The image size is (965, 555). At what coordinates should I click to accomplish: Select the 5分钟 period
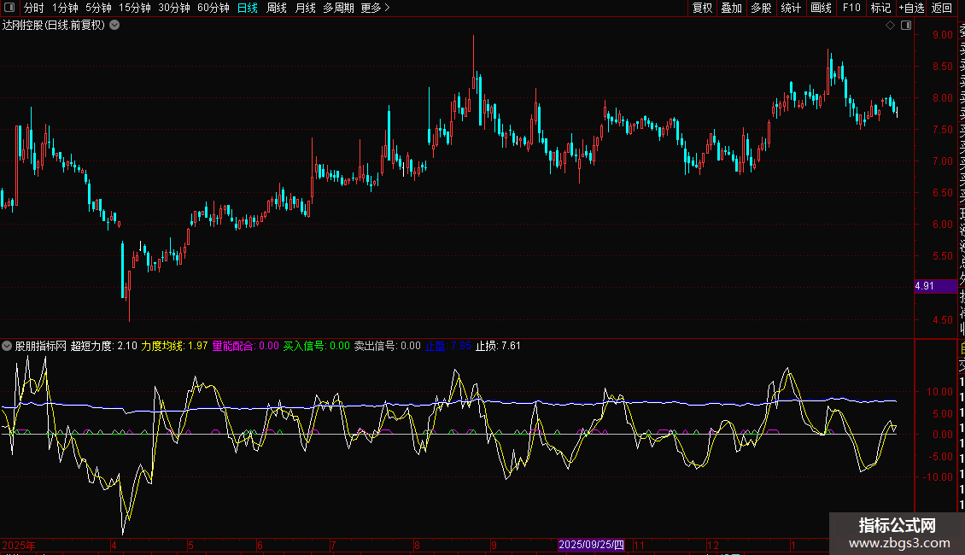(x=98, y=8)
